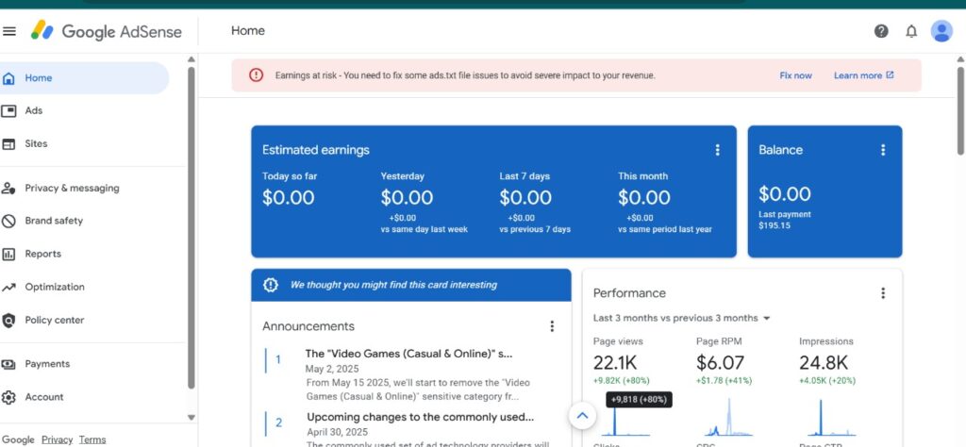Image resolution: width=966 pixels, height=447 pixels.
Task: Open the Policy center page
Action: click(x=54, y=321)
